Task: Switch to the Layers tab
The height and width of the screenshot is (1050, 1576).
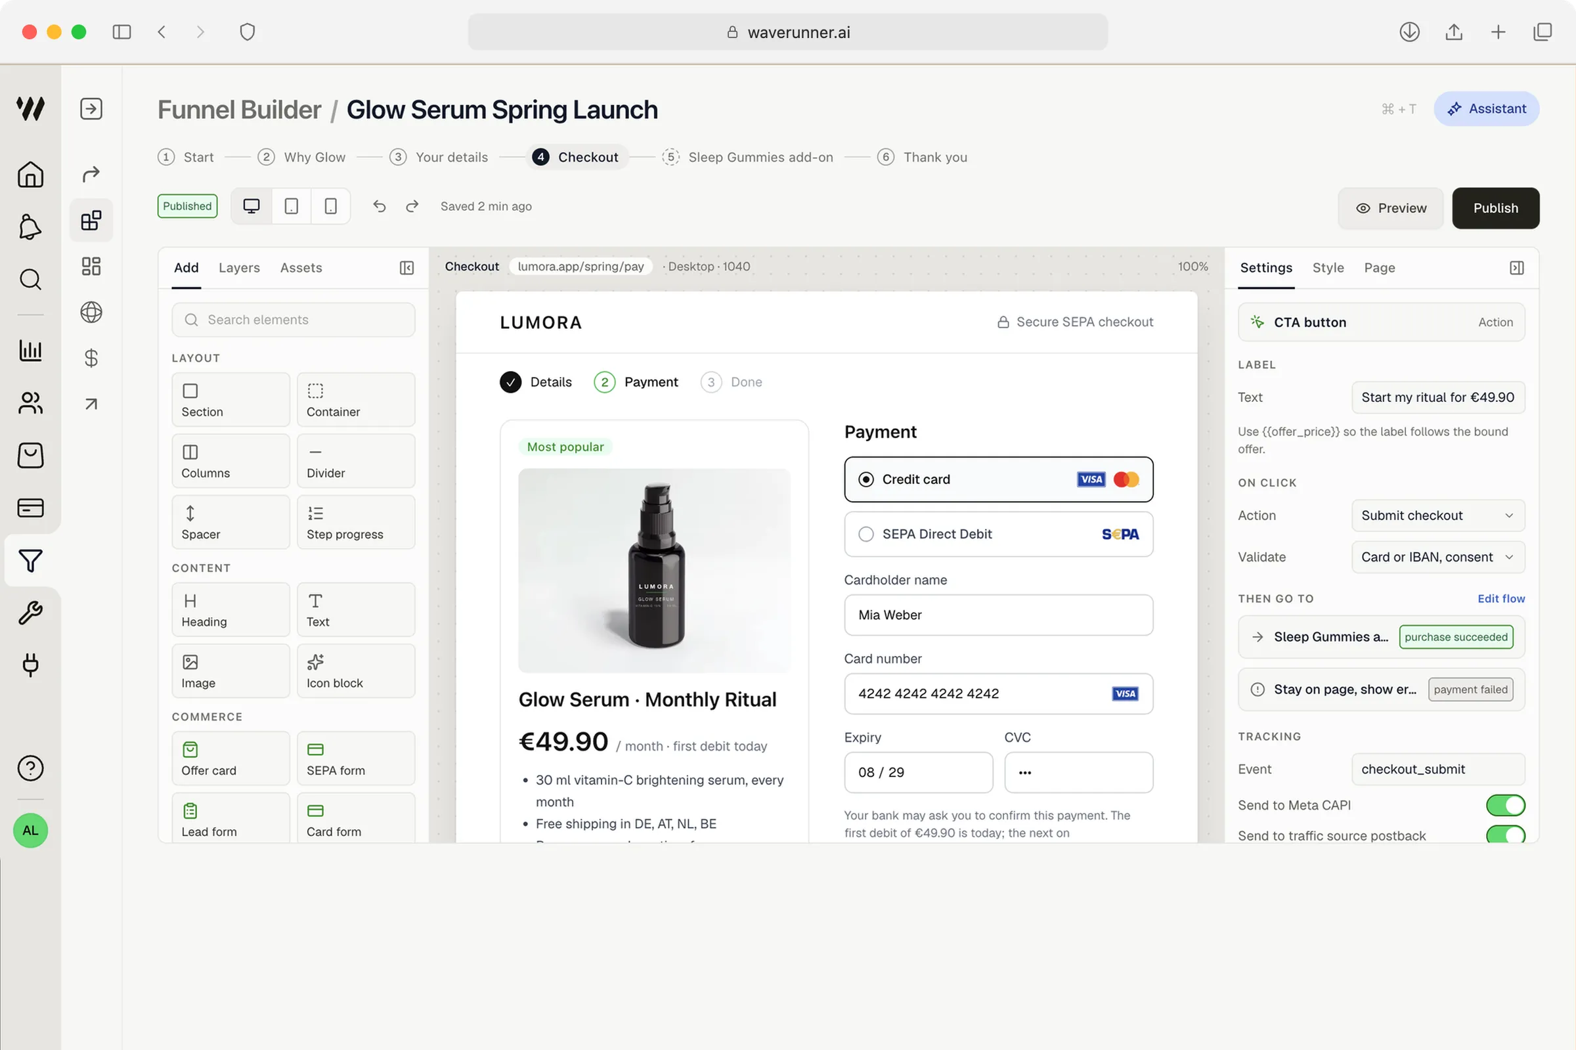Action: (239, 268)
